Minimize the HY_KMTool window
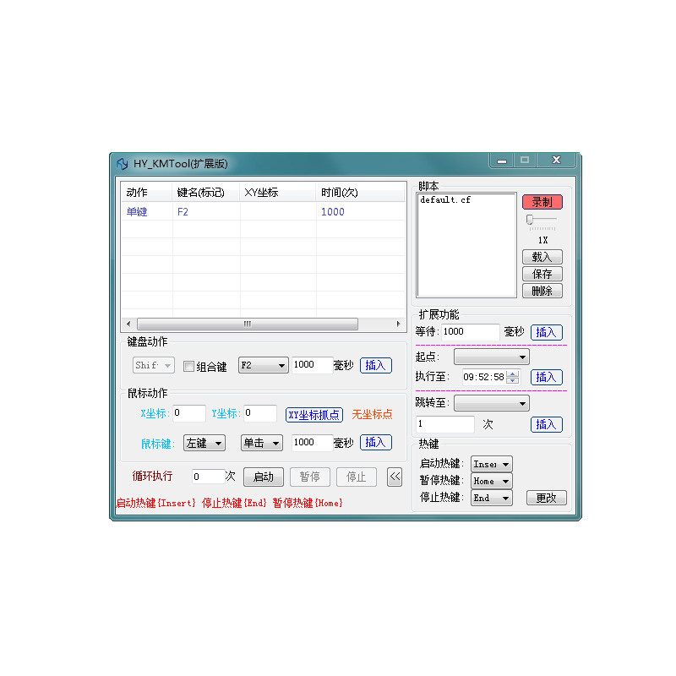This screenshot has height=676, width=676. tap(502, 161)
